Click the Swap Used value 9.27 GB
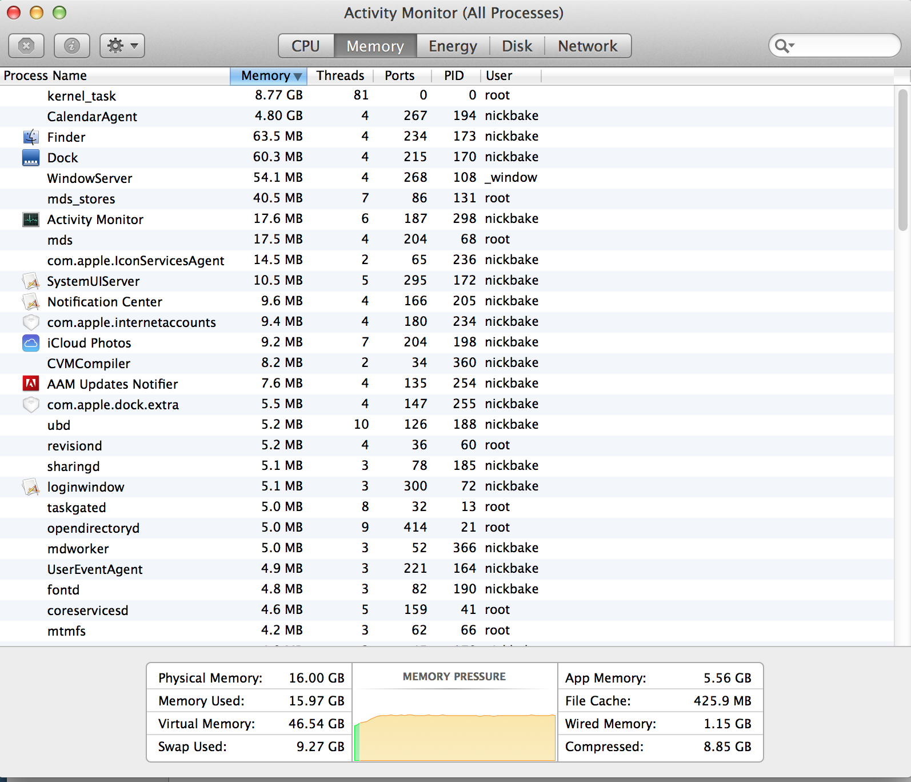Screen dimensions: 911x782 point(321,747)
